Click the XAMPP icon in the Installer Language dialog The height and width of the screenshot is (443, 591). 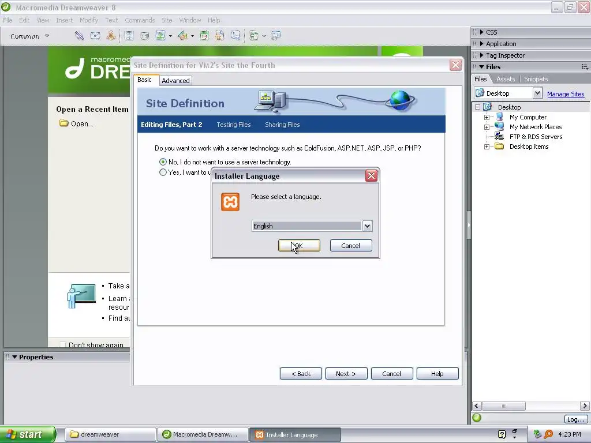(230, 202)
